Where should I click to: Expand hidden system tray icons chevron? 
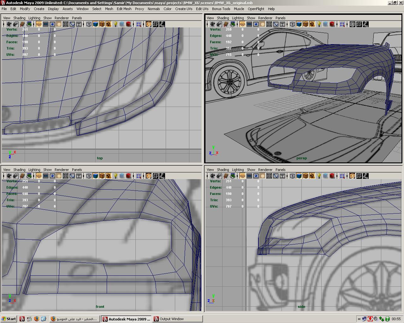tap(359, 319)
